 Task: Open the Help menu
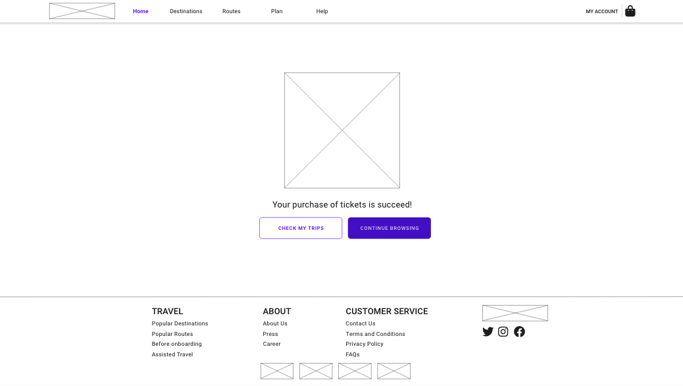322,11
